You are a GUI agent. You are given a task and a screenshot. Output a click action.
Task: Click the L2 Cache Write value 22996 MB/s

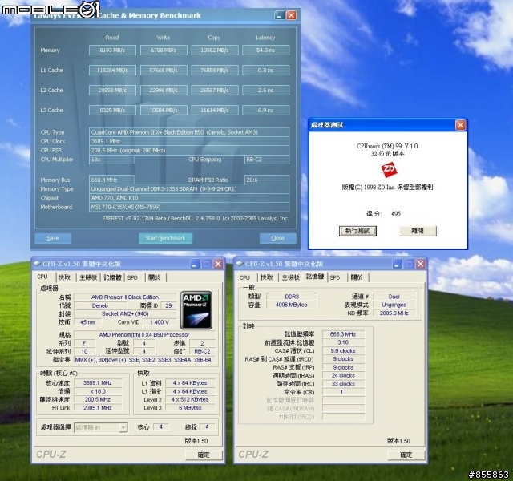(164, 90)
